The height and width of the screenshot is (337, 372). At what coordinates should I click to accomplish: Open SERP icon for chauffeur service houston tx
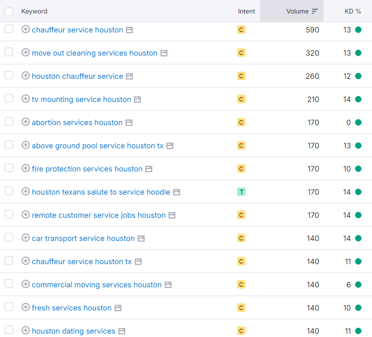click(x=138, y=262)
